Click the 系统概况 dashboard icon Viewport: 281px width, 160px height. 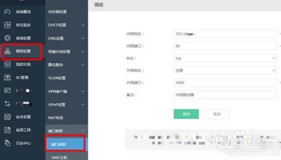[x=7, y=12]
